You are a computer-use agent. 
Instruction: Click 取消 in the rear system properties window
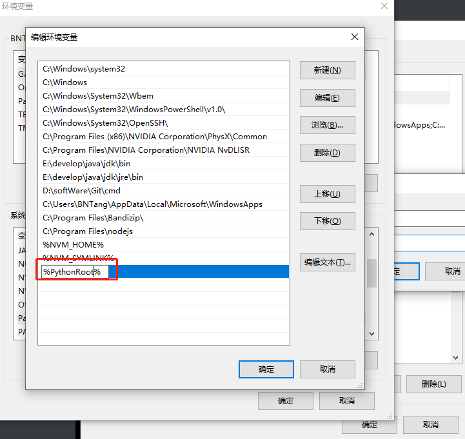(x=431, y=424)
